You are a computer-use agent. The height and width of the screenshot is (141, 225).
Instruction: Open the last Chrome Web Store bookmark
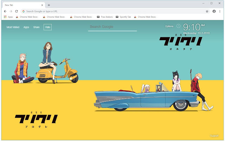click(146, 17)
